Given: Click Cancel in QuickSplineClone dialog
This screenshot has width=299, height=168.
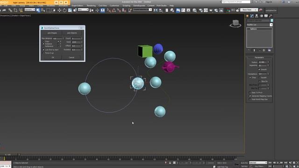Looking at the screenshot, I should pos(71,57).
